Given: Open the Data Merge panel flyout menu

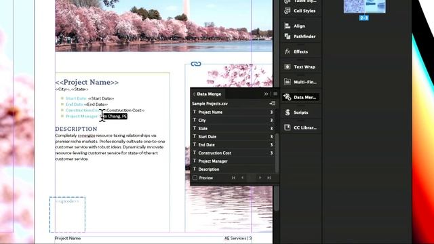Looking at the screenshot, I should pos(275,94).
